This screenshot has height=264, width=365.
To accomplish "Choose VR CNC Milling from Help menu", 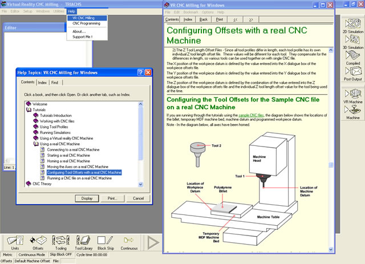I will pyautogui.click(x=87, y=18).
